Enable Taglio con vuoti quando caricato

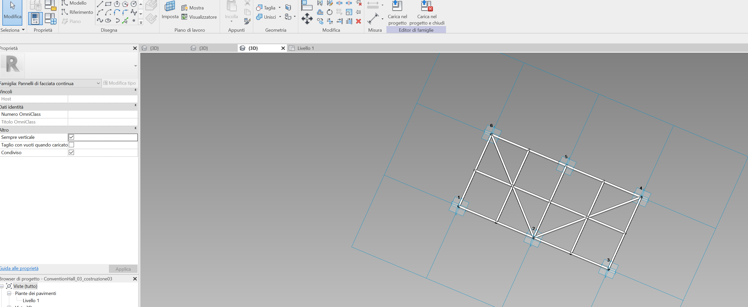pos(71,144)
